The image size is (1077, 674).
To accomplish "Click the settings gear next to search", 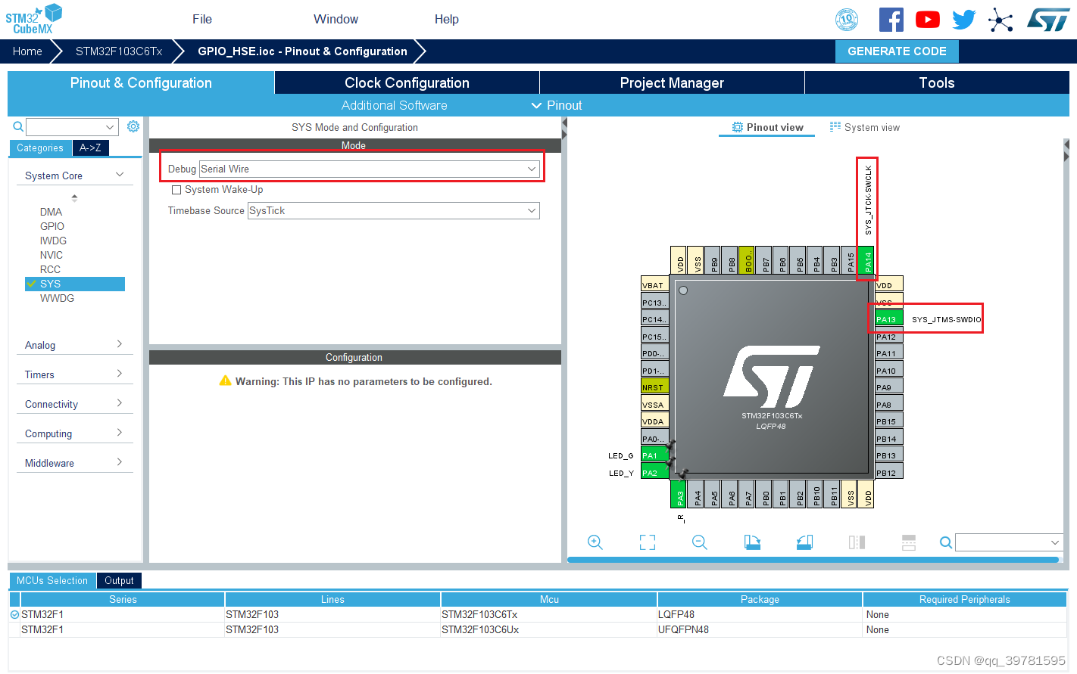I will point(133,126).
